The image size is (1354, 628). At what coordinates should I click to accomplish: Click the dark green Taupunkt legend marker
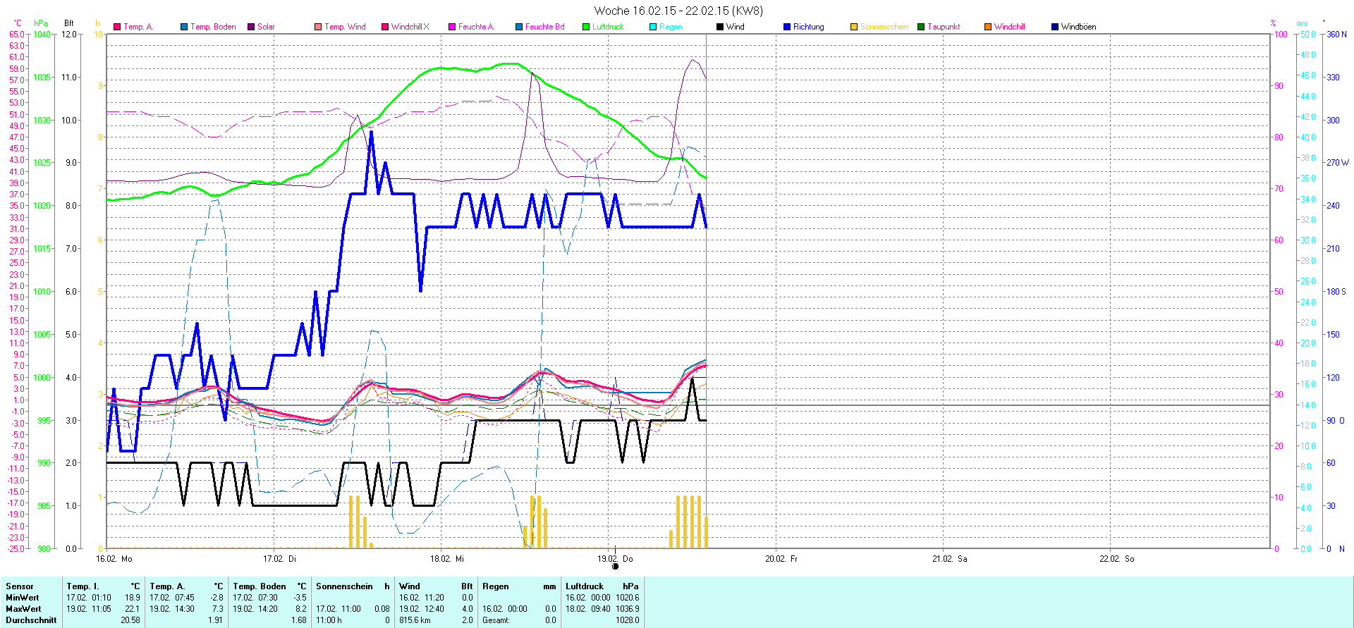(921, 27)
